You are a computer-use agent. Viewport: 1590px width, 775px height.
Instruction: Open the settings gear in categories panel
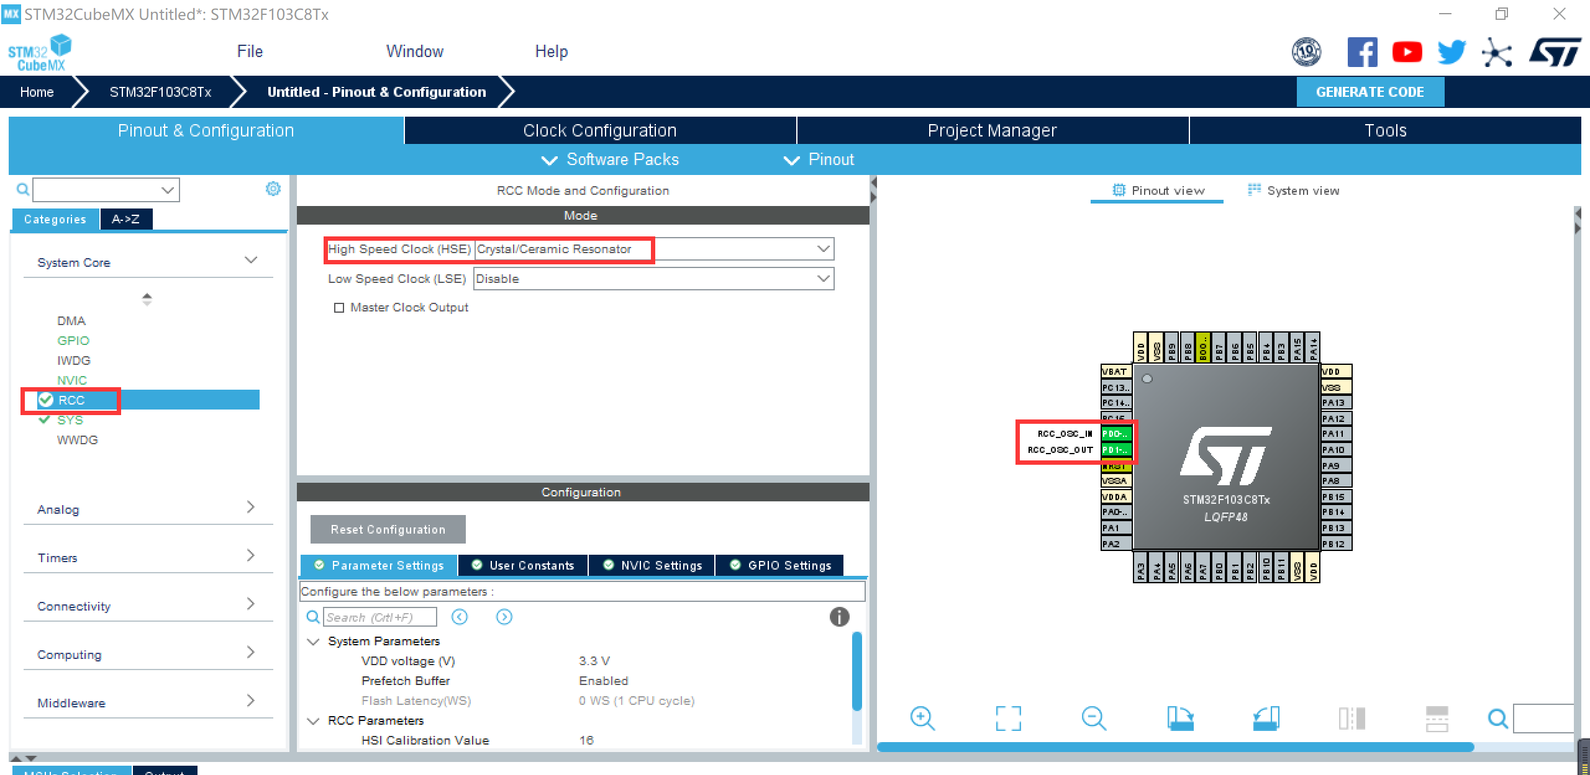(273, 189)
